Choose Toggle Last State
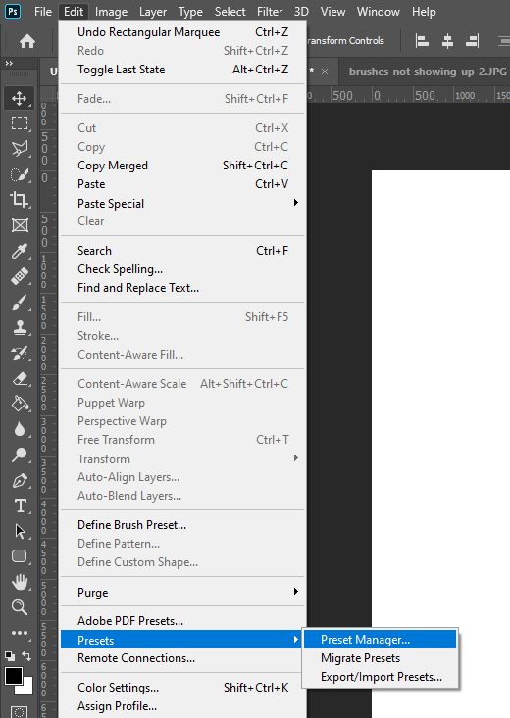 (183, 70)
